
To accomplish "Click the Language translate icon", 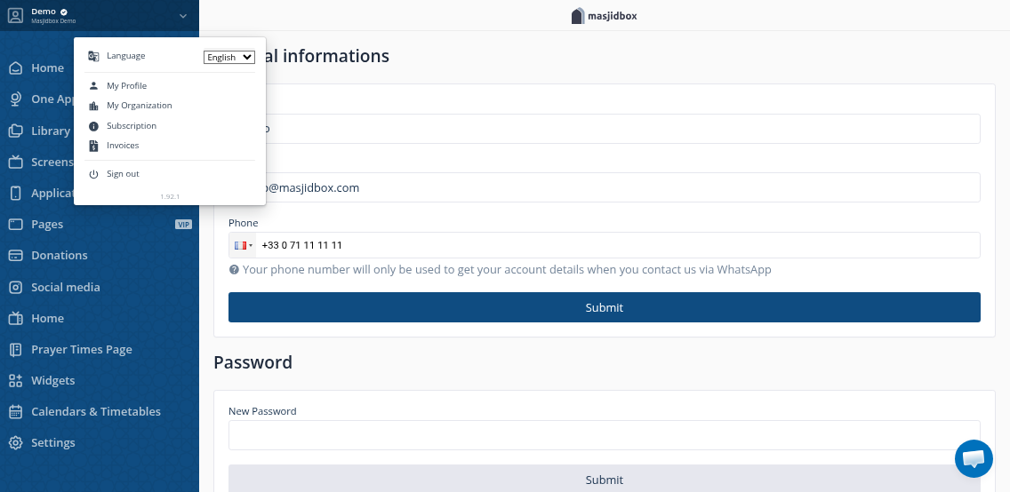I will tap(93, 56).
